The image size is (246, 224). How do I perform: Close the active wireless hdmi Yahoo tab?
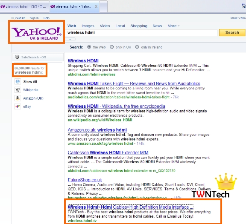[96, 6]
